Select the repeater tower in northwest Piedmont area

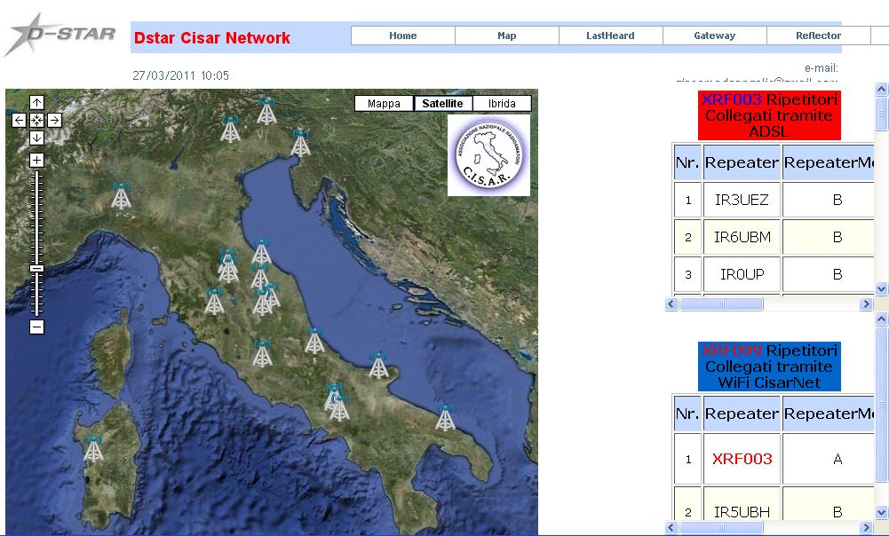pos(121,195)
